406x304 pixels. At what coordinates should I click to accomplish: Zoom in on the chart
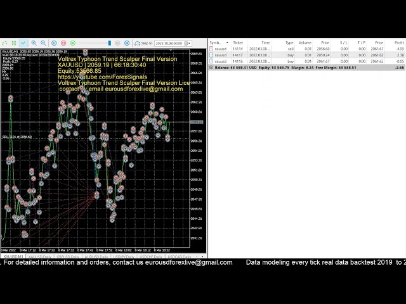[34, 43]
